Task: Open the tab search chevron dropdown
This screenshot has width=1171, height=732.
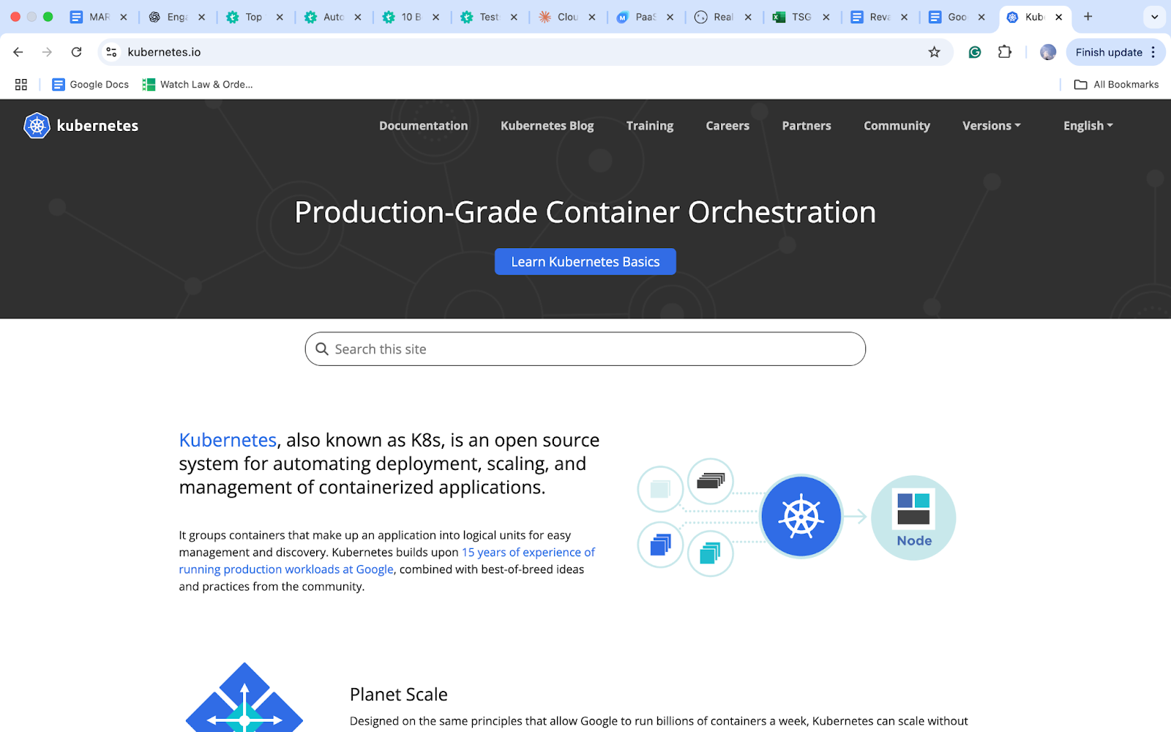Action: pyautogui.click(x=1155, y=17)
